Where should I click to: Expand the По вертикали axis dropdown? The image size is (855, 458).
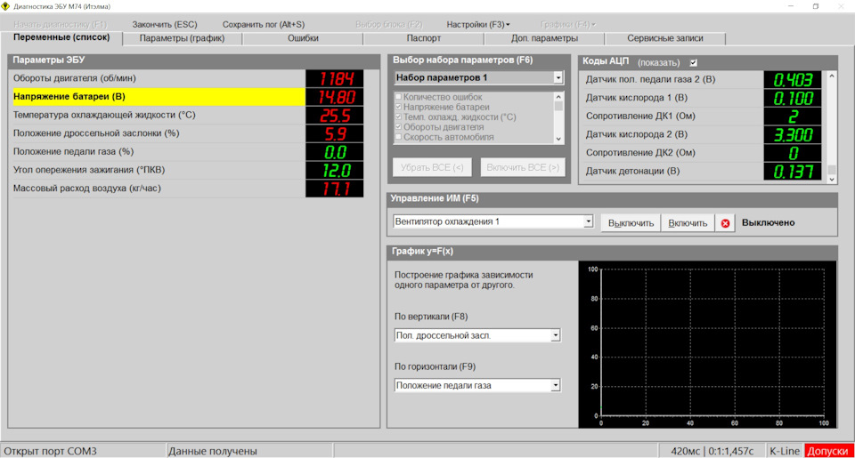click(556, 336)
